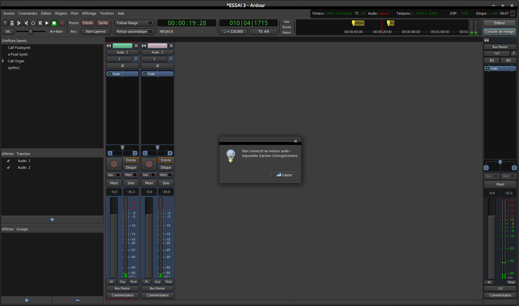
Task: Open the Piste menu
Action: (x=74, y=14)
